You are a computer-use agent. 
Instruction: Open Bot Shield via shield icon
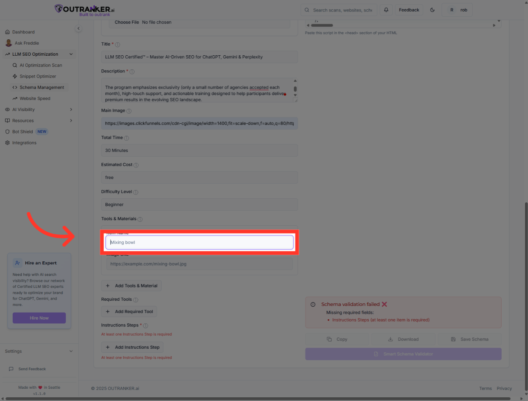coord(7,132)
